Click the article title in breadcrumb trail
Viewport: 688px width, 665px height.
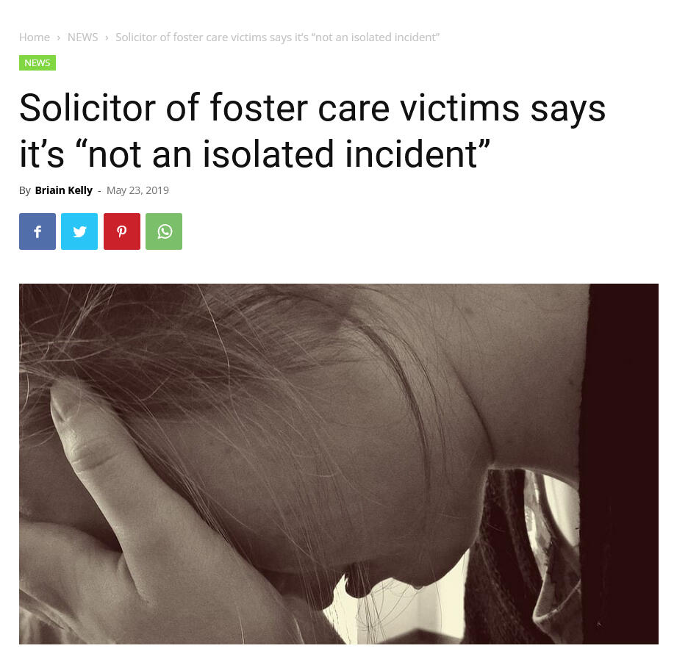click(277, 37)
